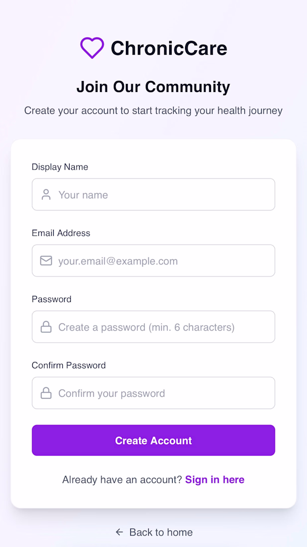Click the Password field label
Viewport: 307px width, 547px height.
point(51,299)
